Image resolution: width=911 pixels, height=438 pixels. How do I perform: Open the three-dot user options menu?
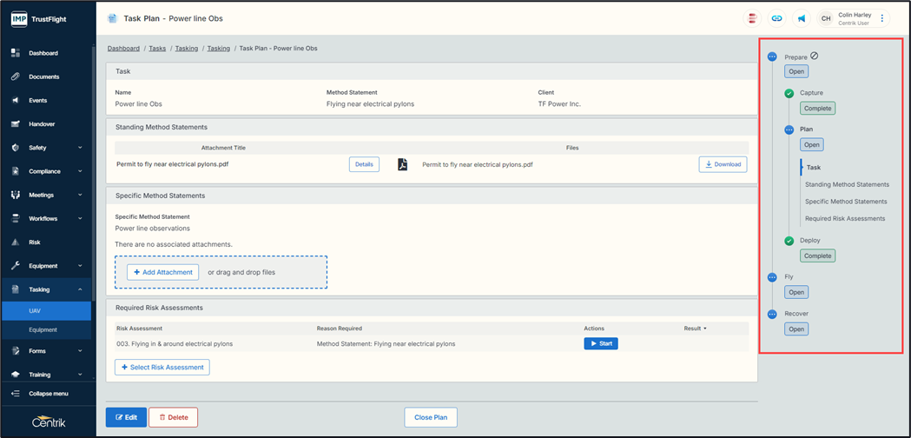(882, 18)
